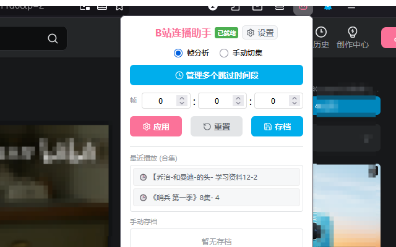
Task: Click the search magnifier icon in Bilibili header
Action: [53, 38]
